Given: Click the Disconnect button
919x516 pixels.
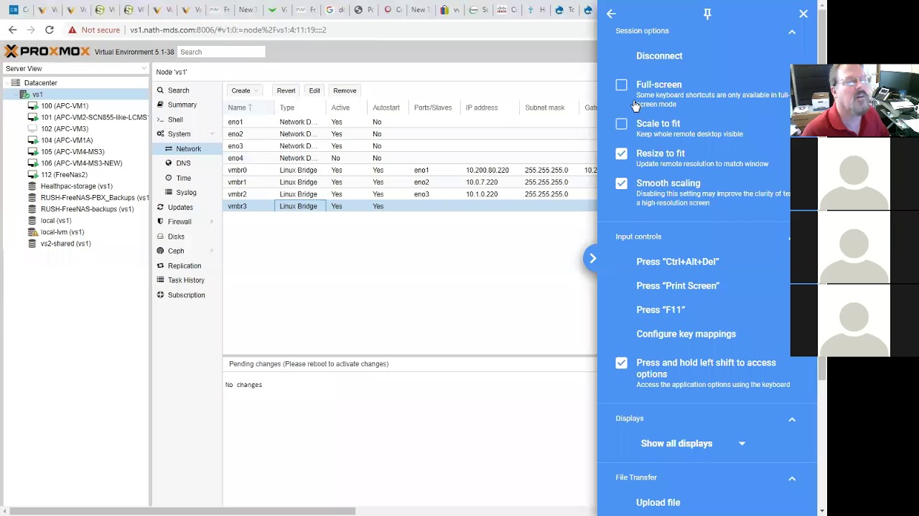Looking at the screenshot, I should 659,56.
